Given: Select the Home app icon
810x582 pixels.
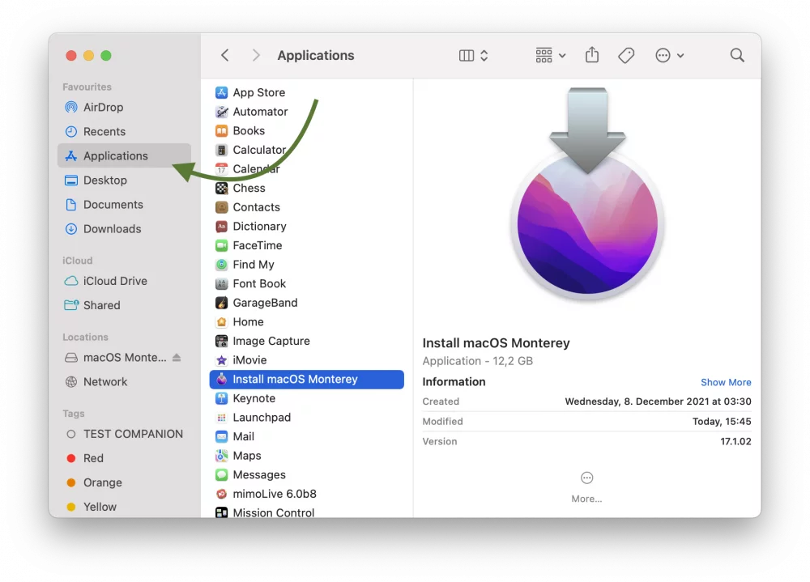Looking at the screenshot, I should (x=222, y=321).
